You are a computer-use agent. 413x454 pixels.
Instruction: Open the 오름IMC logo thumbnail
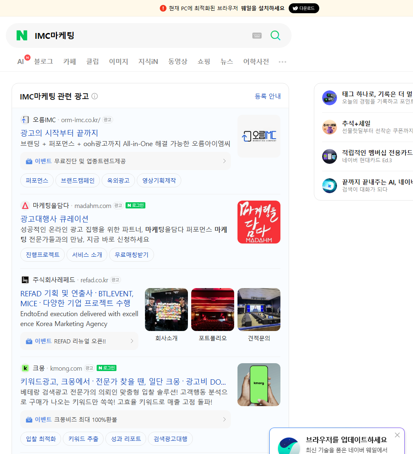pos(259,136)
